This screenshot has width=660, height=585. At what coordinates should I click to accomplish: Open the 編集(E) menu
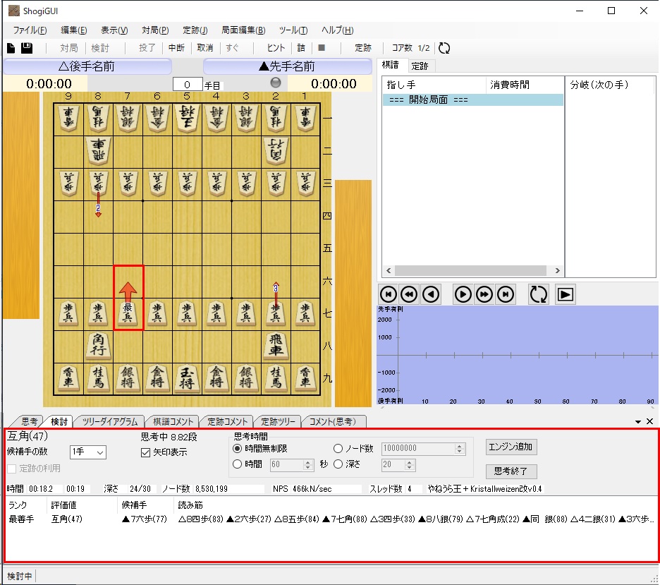pos(73,30)
